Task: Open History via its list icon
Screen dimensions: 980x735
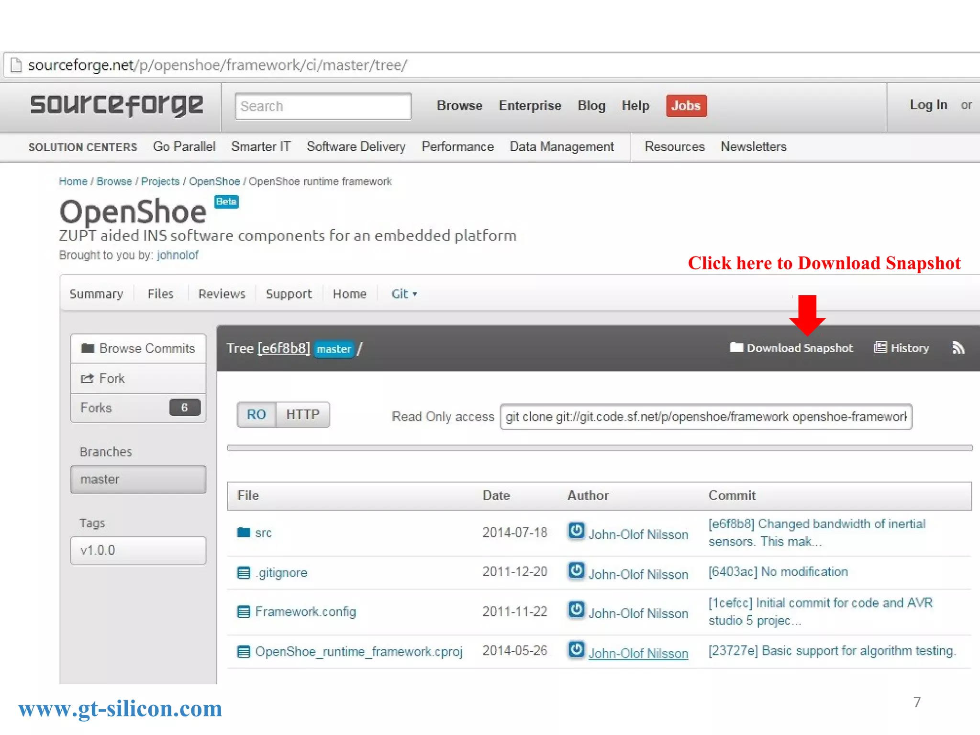Action: pos(880,347)
